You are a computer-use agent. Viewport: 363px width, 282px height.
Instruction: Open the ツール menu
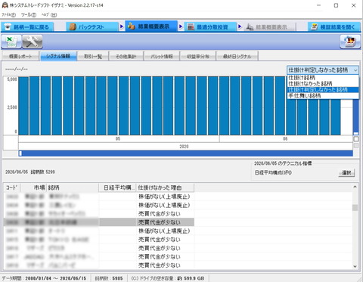(x=29, y=15)
